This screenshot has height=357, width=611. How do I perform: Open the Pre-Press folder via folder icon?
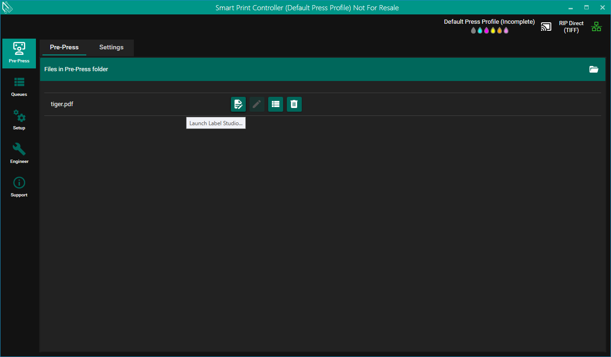593,69
